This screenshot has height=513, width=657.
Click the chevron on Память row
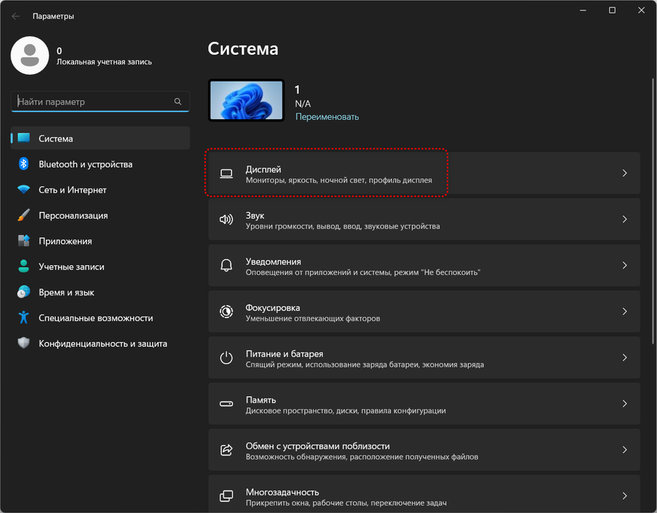(x=624, y=404)
